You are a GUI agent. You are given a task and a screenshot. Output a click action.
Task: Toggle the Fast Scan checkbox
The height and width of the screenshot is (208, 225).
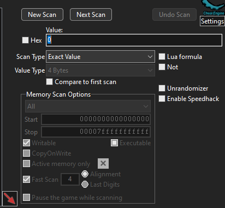point(27,180)
